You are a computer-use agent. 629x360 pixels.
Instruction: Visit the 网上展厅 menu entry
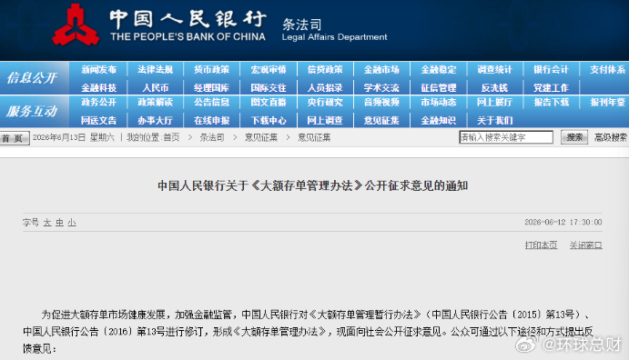point(494,102)
